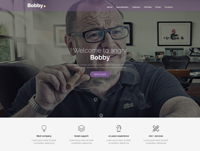
Task: Click the Bobby logo in header
Action: click(36, 6)
